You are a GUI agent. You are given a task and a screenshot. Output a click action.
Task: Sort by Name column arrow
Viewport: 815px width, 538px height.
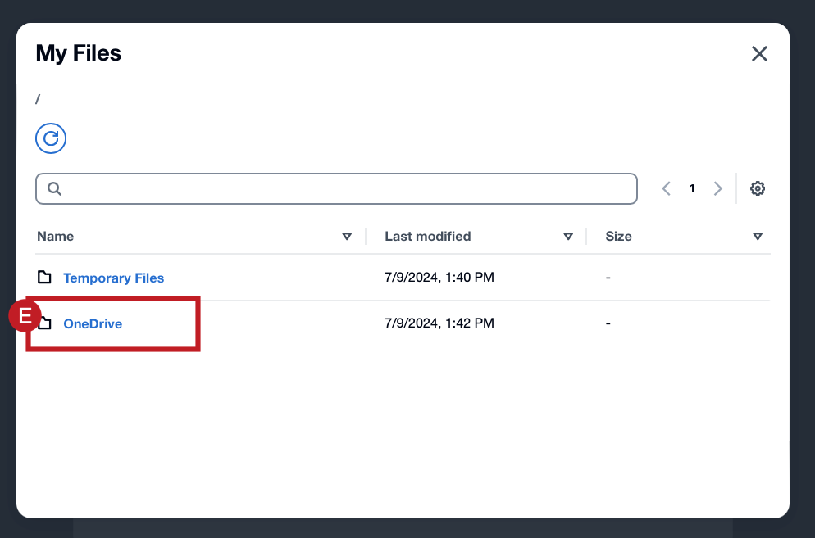(x=347, y=237)
